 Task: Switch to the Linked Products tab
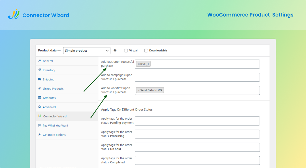pyautogui.click(x=67, y=89)
